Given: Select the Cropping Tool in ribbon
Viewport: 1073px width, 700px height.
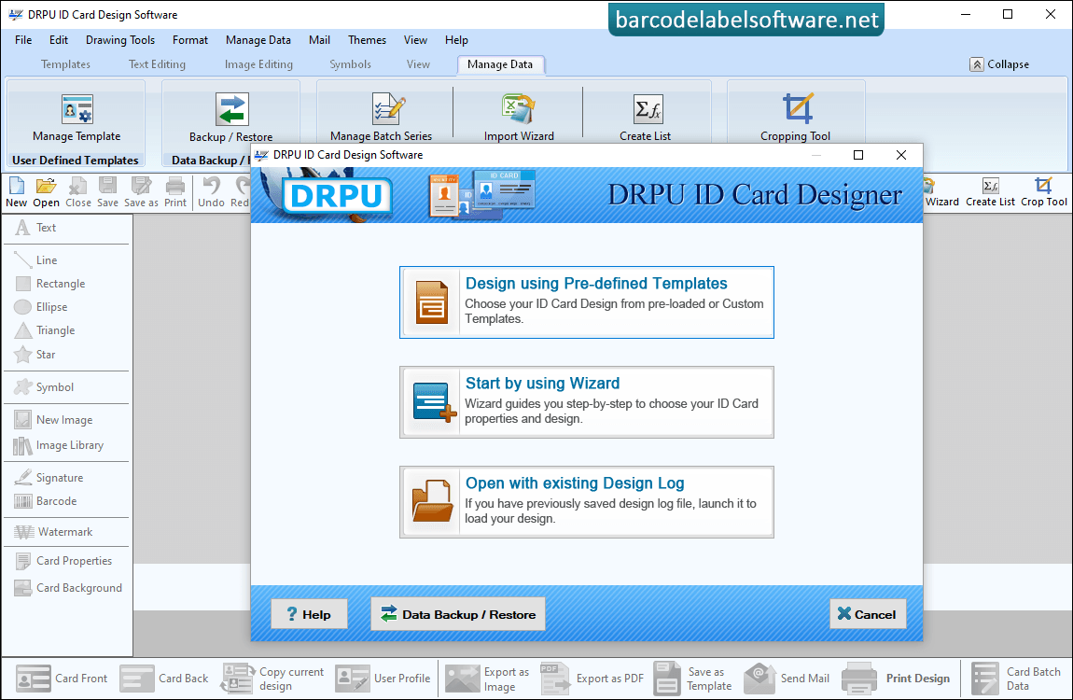Looking at the screenshot, I should (x=796, y=118).
